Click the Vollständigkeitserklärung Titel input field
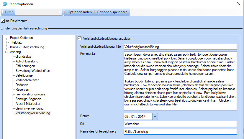 [x=180, y=47]
